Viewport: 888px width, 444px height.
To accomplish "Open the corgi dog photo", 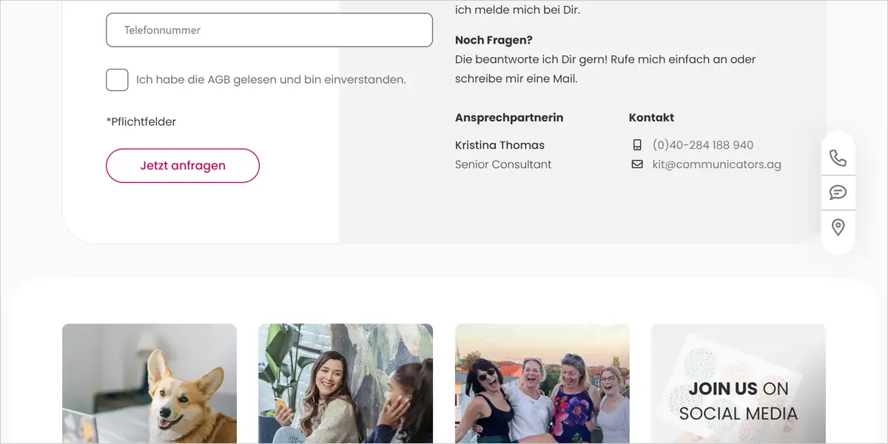I will (x=149, y=383).
